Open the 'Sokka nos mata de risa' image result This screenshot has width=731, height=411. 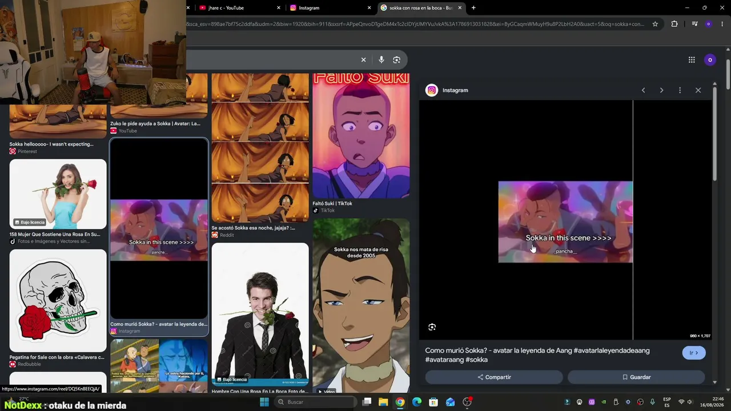click(361, 306)
